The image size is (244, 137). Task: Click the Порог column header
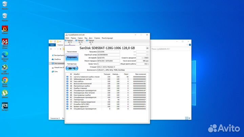point(126,74)
